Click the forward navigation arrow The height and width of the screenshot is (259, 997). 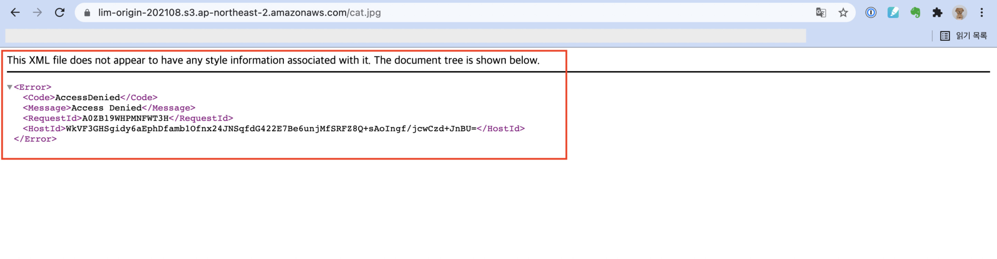37,13
